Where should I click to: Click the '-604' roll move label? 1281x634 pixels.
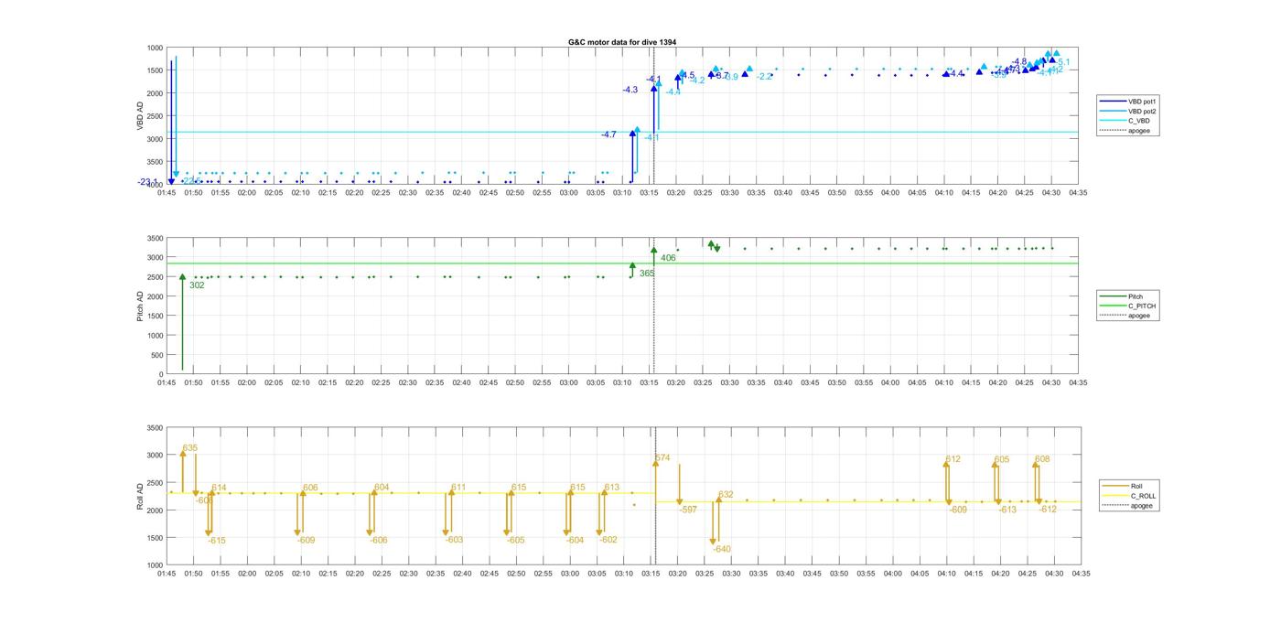575,541
